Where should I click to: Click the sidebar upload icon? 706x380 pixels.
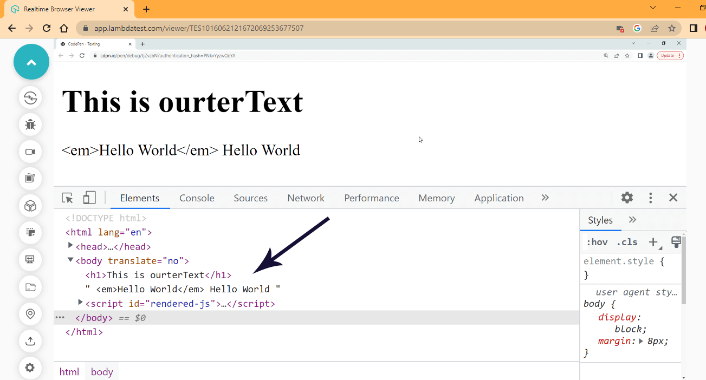pos(30,341)
